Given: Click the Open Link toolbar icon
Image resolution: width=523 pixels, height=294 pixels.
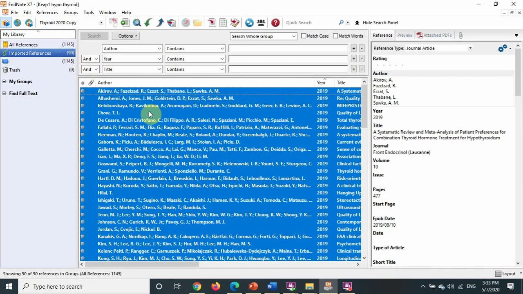Looking at the screenshot, I should (186, 23).
